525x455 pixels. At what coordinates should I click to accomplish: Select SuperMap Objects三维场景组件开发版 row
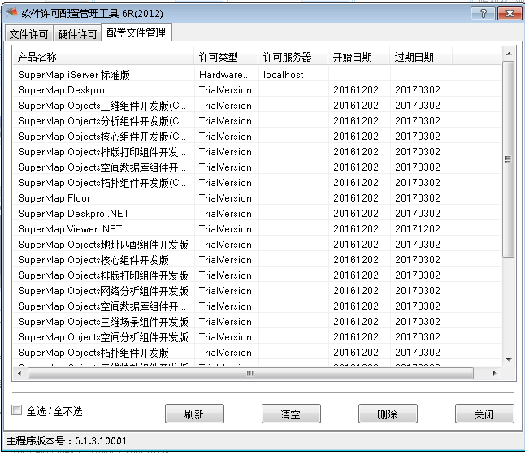pos(257,321)
